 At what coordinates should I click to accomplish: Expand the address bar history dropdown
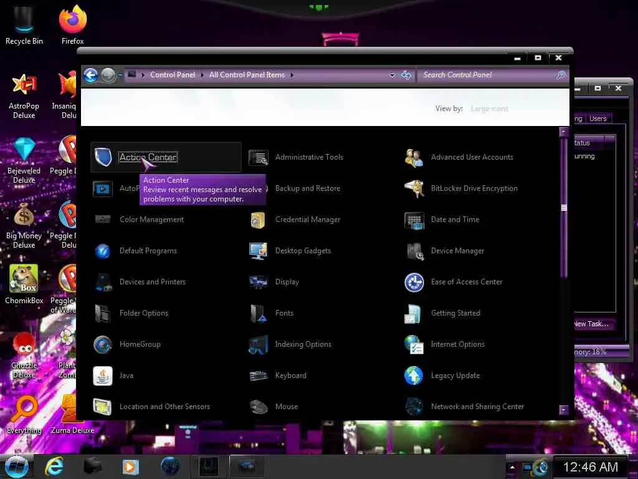click(393, 75)
